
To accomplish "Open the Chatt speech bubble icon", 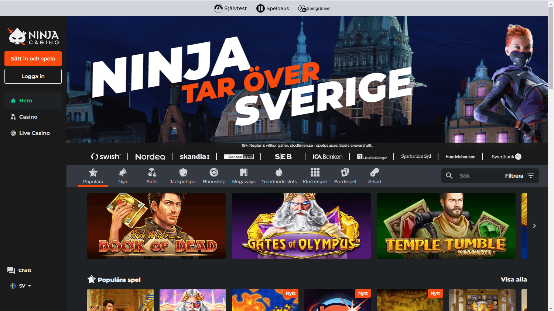I will [x=11, y=270].
